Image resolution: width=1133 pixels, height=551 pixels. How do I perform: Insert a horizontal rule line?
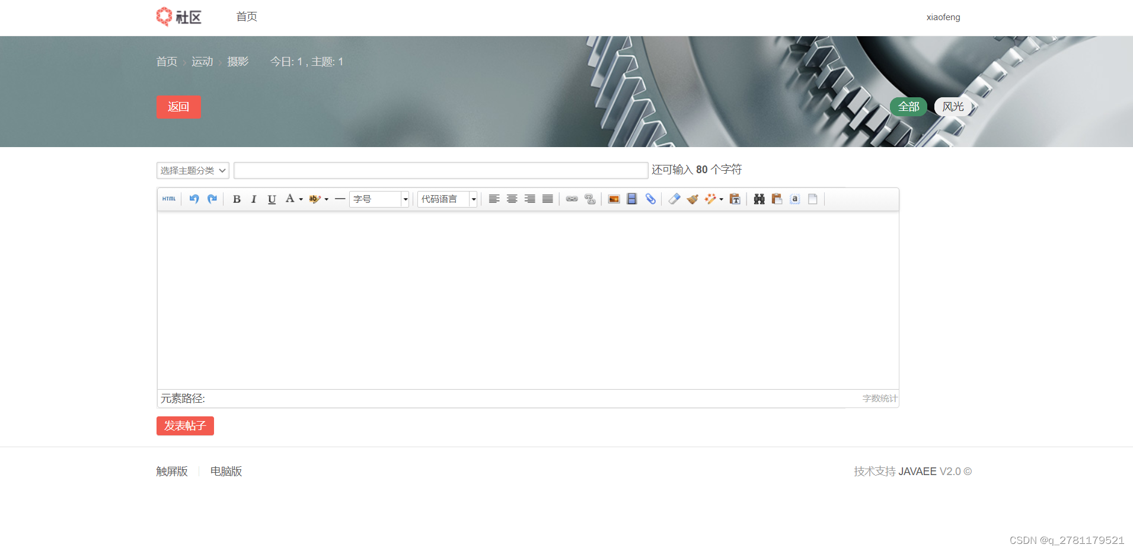click(x=340, y=199)
